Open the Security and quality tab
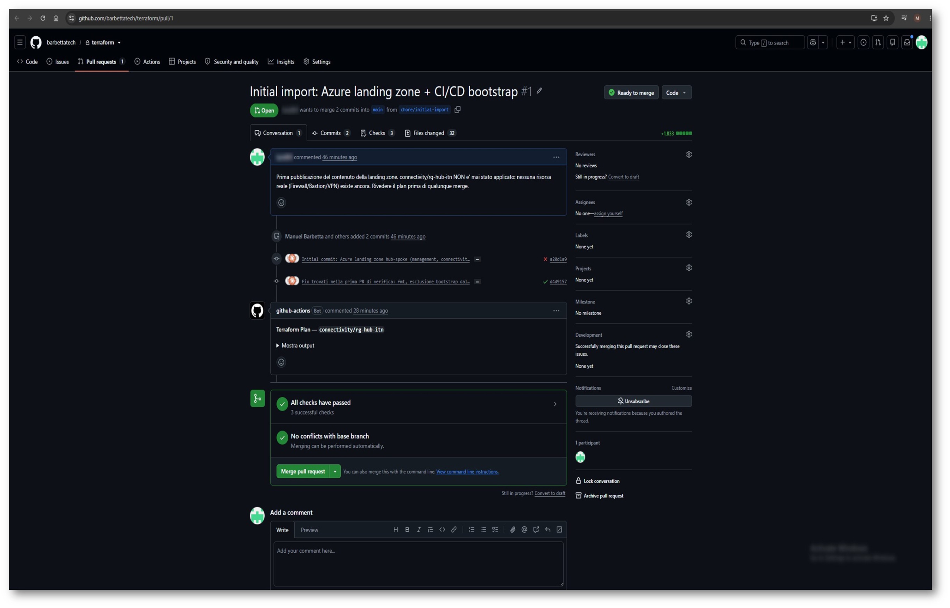 tap(232, 62)
